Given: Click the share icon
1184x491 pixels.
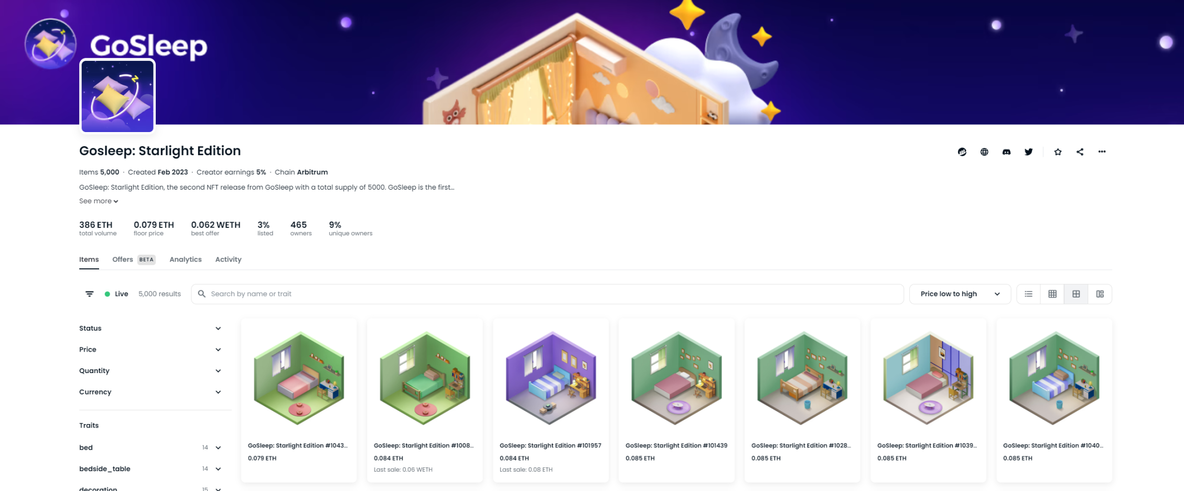Looking at the screenshot, I should point(1080,152).
